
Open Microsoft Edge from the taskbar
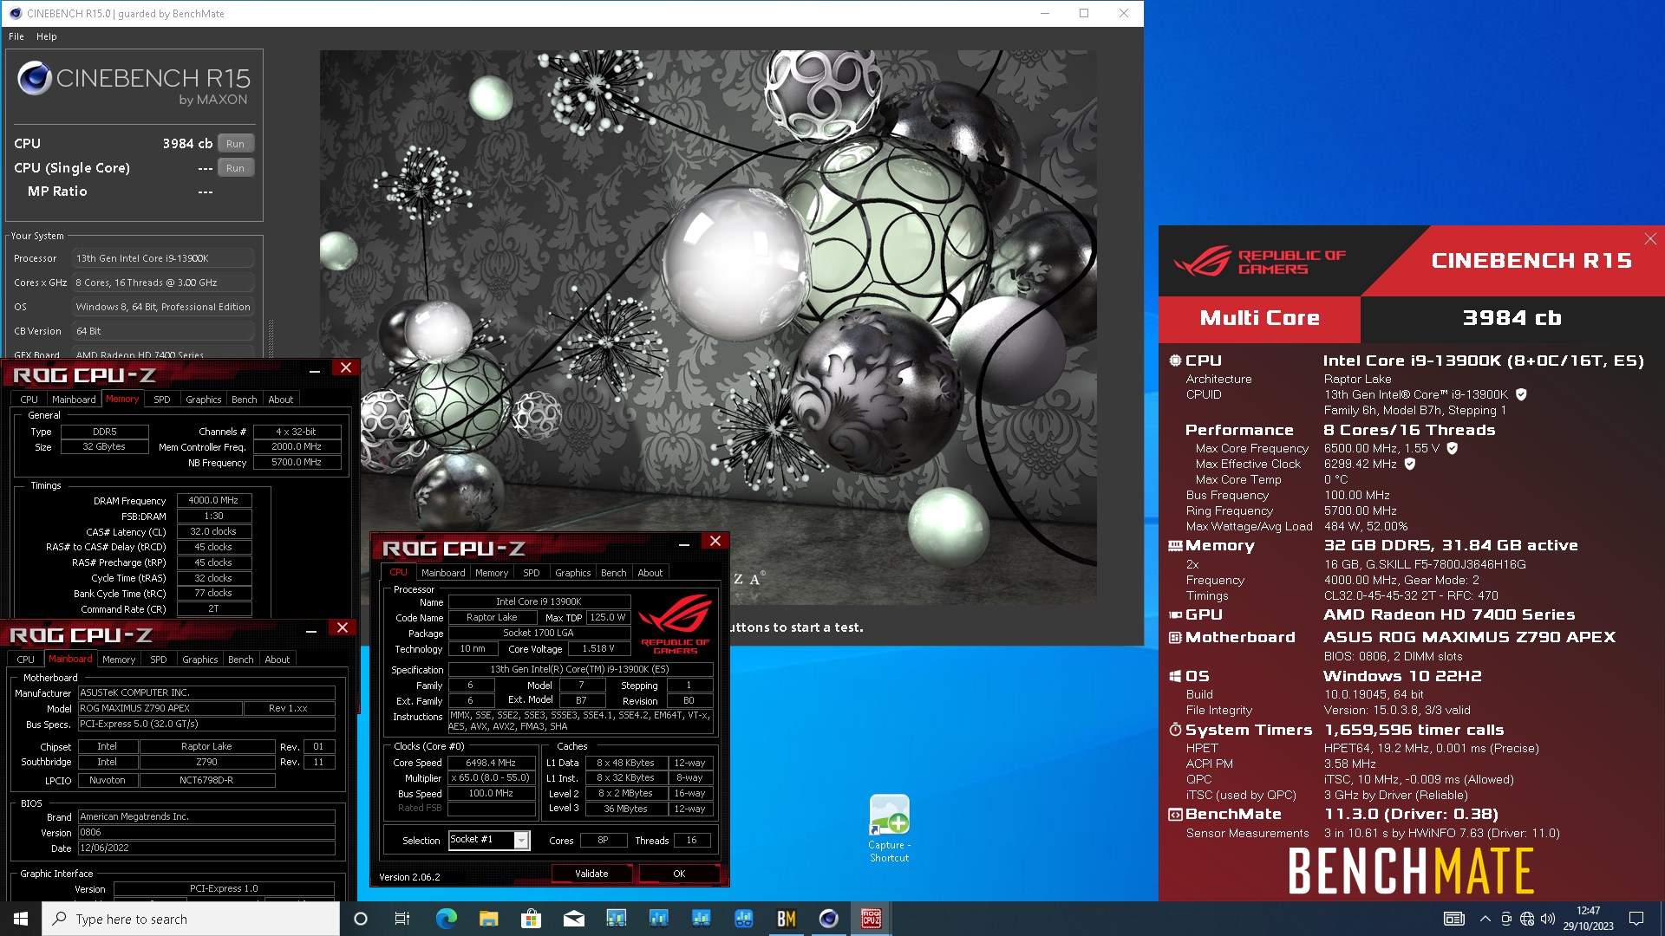pyautogui.click(x=446, y=919)
